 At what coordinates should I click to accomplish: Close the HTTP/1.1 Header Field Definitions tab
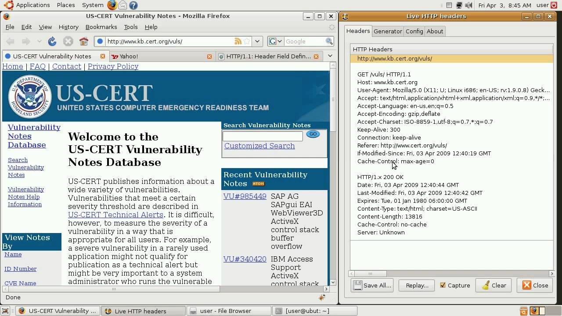coord(316,56)
